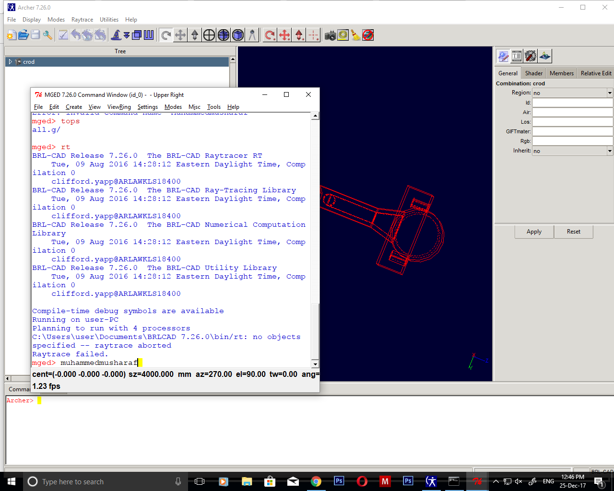Click MGED scrollbar up arrow

315,116
